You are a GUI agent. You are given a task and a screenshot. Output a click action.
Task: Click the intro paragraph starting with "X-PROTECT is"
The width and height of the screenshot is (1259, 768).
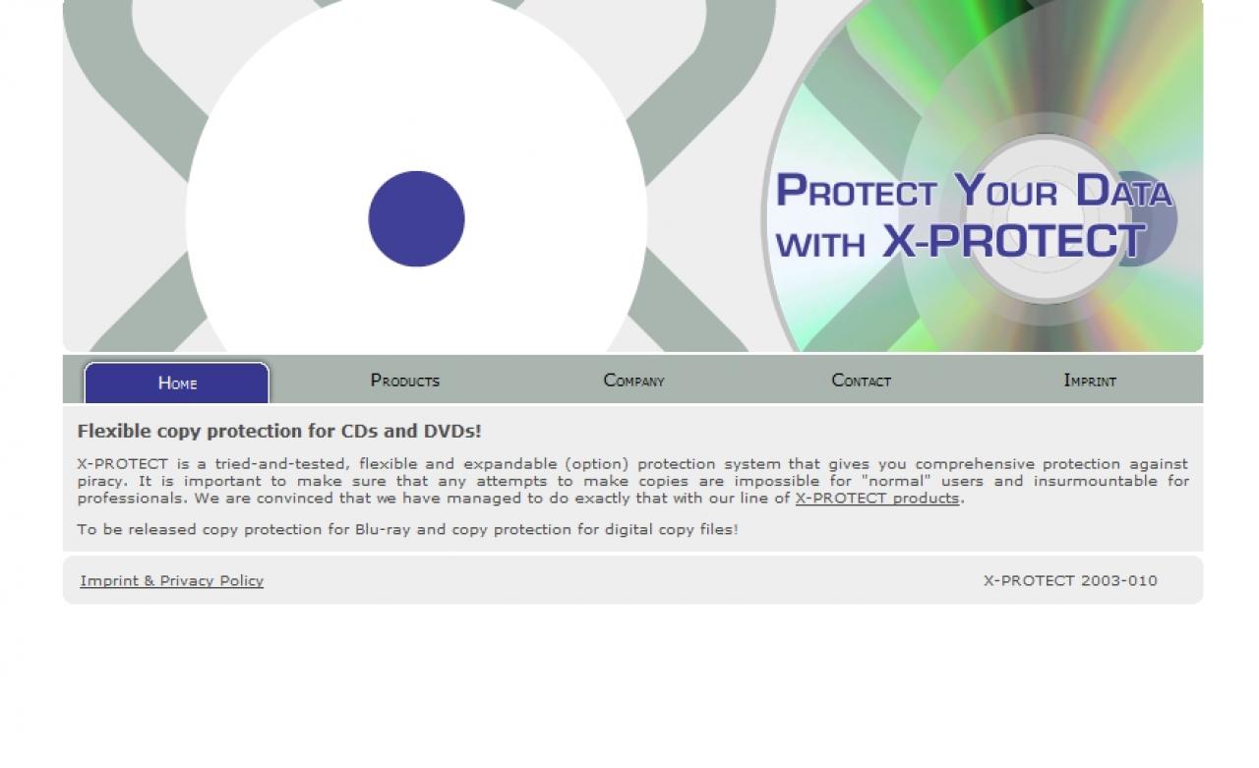point(632,481)
